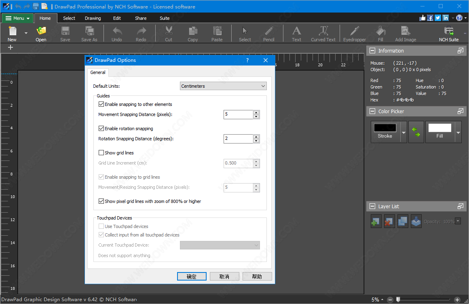
Task: Open the Select ribbon tab
Action: [x=69, y=18]
